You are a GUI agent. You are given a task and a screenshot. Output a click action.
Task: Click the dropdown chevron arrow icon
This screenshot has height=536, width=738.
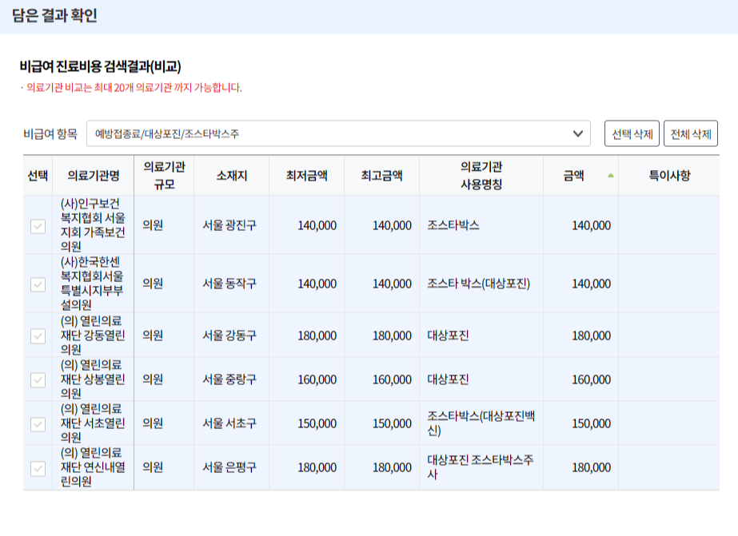[x=577, y=133]
